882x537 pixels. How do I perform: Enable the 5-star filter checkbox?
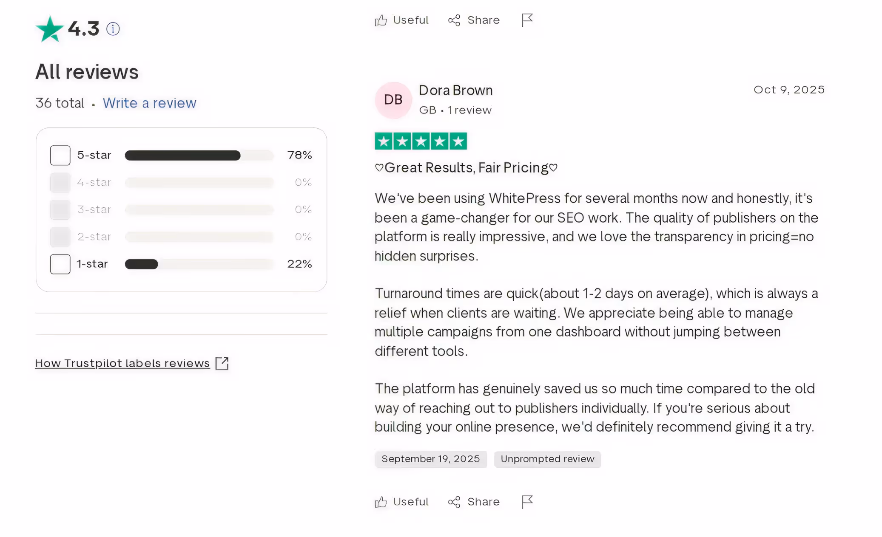coord(60,155)
